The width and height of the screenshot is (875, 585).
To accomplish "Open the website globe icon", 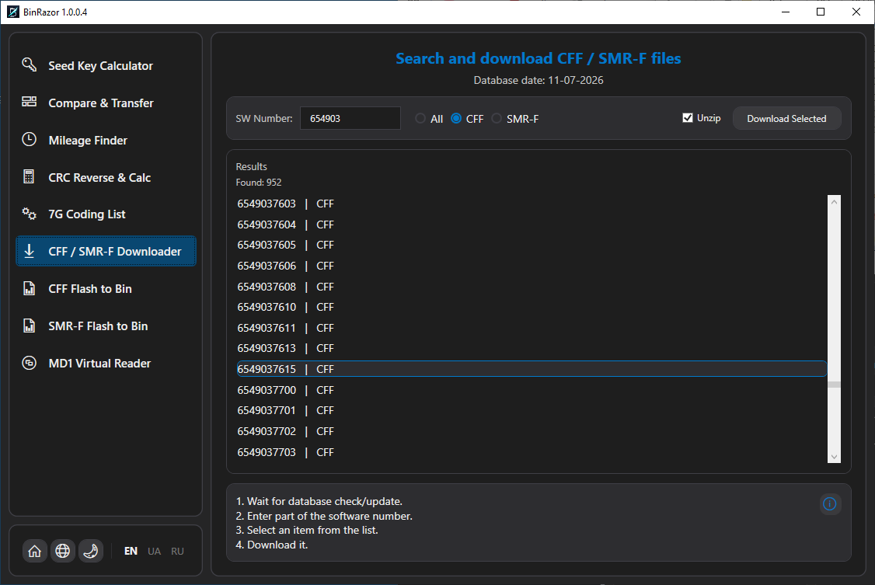I will [62, 551].
